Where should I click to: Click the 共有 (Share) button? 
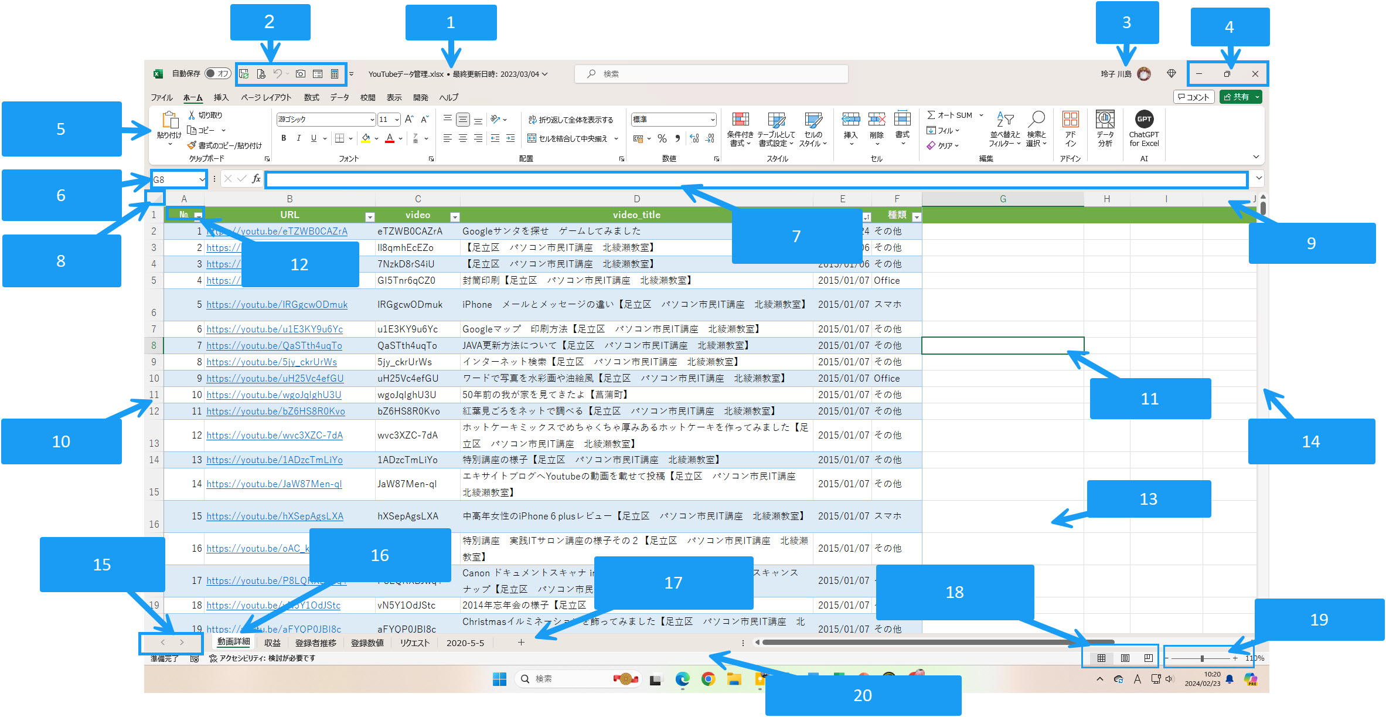click(x=1237, y=97)
